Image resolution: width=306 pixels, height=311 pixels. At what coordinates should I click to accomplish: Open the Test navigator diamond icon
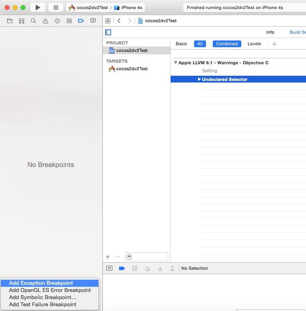click(57, 21)
